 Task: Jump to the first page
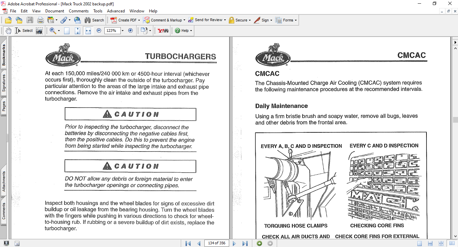pos(188,243)
